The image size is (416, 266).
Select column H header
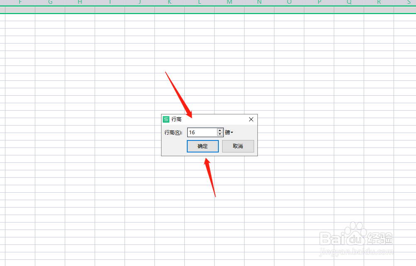(x=80, y=2)
